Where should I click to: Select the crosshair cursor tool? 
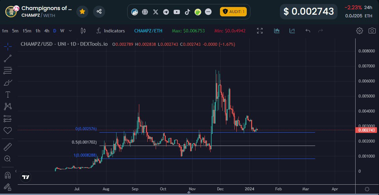point(8,46)
